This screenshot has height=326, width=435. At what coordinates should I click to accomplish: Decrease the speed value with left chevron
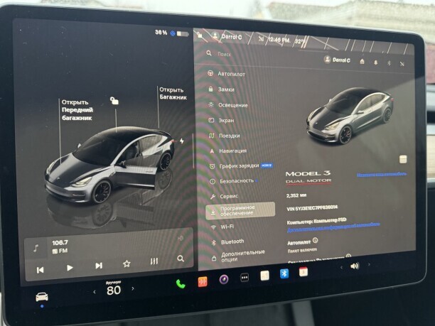(94, 292)
